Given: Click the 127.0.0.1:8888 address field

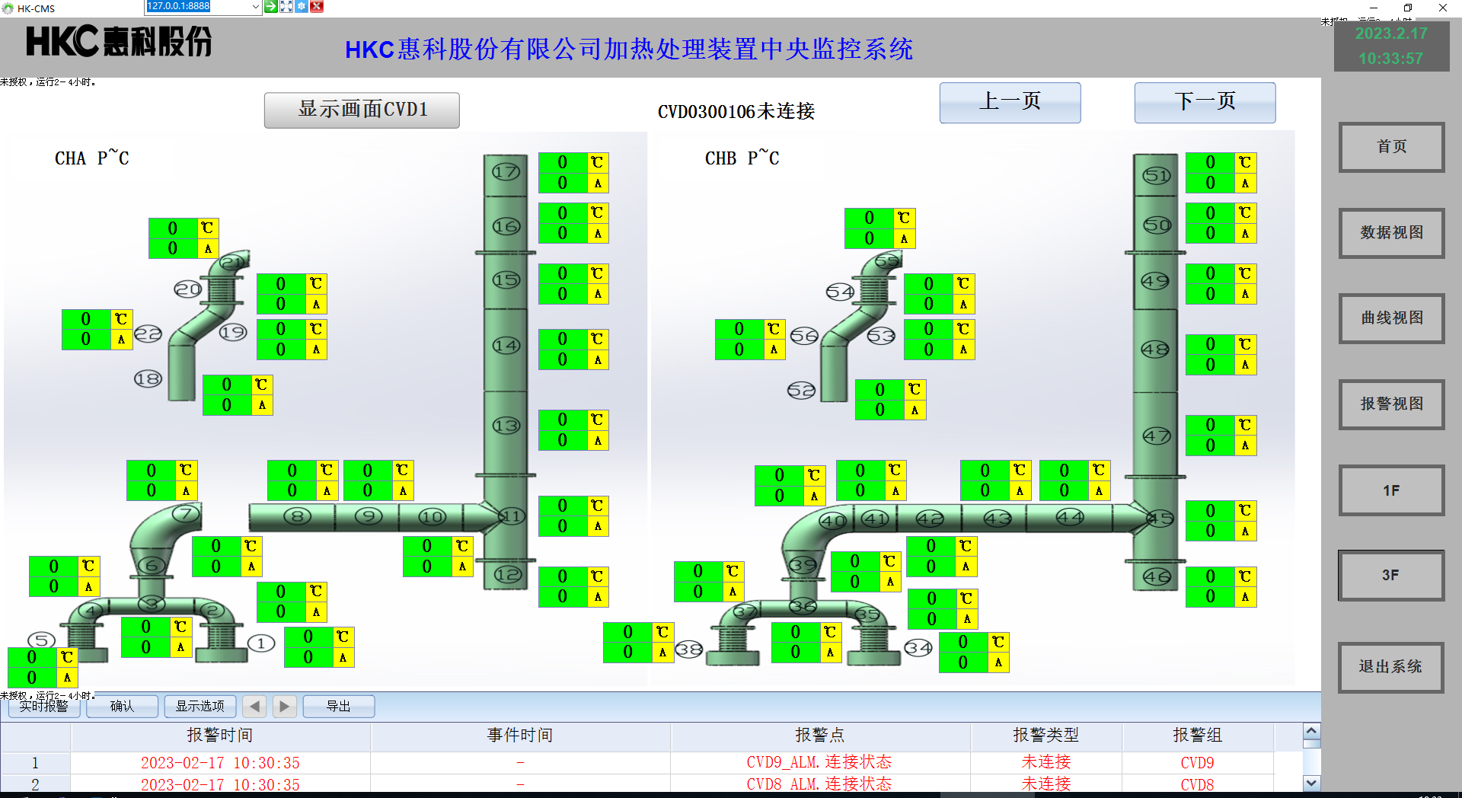Looking at the screenshot, I should point(196,6).
